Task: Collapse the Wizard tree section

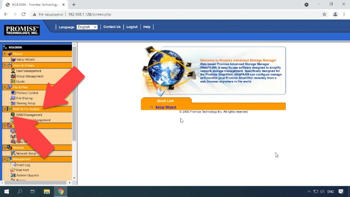Action: tap(5, 54)
